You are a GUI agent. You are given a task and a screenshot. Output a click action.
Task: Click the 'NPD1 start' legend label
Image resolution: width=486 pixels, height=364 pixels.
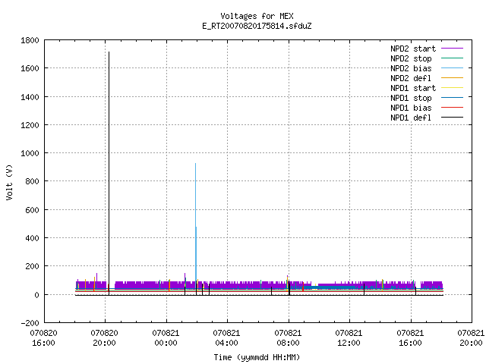(x=413, y=88)
